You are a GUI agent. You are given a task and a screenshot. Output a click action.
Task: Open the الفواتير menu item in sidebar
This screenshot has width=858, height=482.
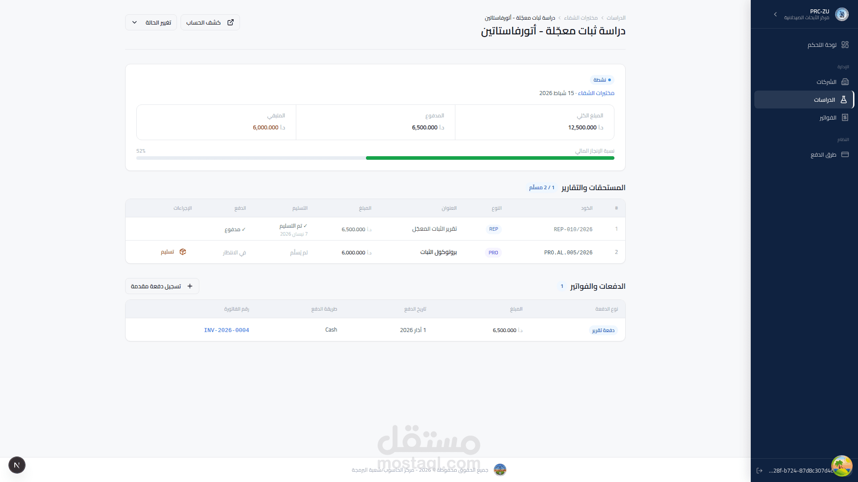[x=828, y=117]
